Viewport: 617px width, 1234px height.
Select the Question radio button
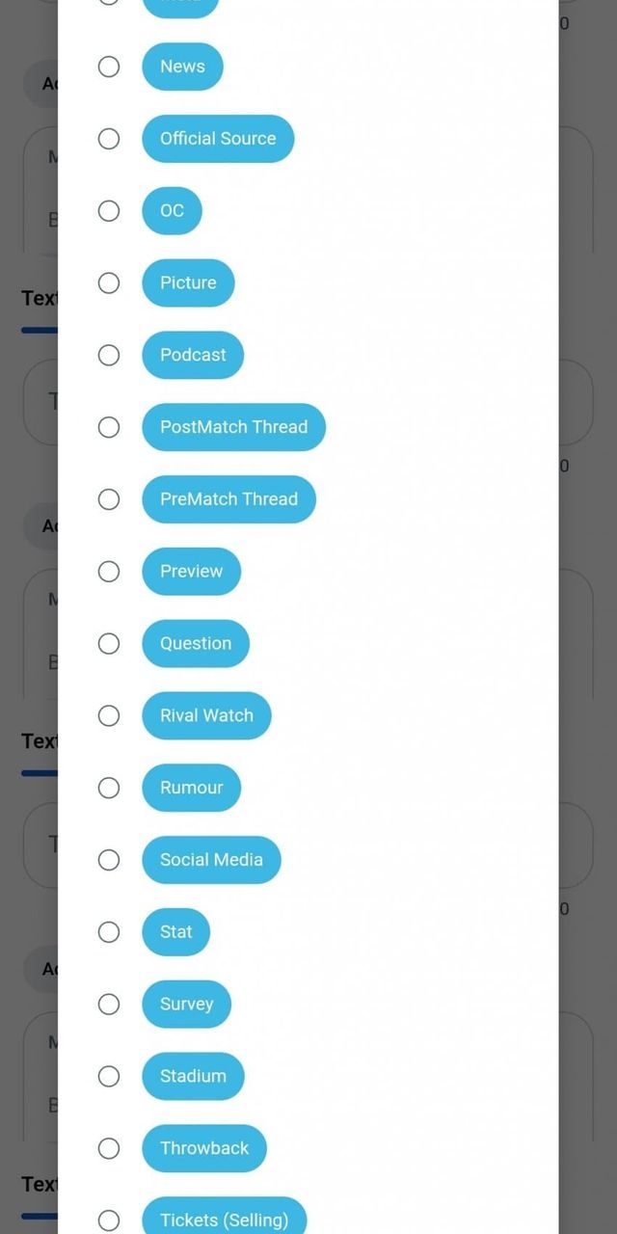coord(109,643)
